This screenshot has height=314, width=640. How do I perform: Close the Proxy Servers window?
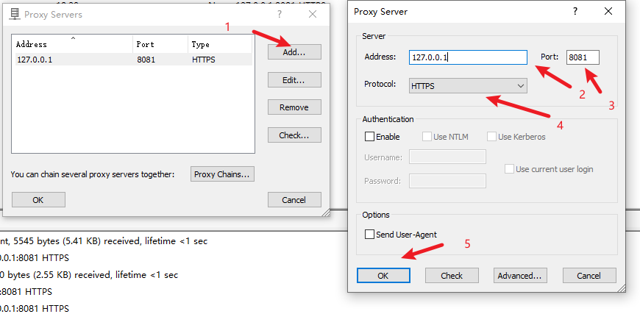point(313,14)
